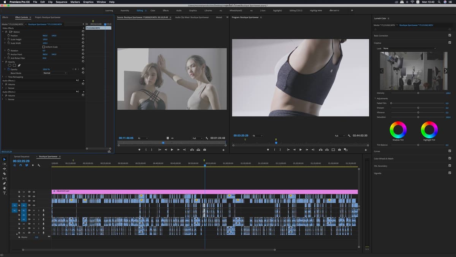Viewport: 456px width, 257px height.
Task: Select the Razor tool
Action: coord(5,174)
